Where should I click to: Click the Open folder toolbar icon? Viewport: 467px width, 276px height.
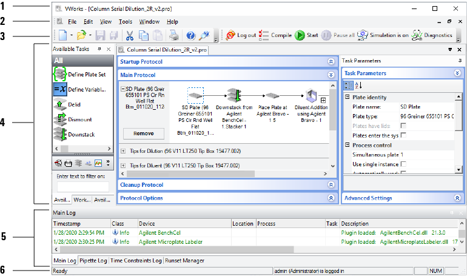point(81,35)
